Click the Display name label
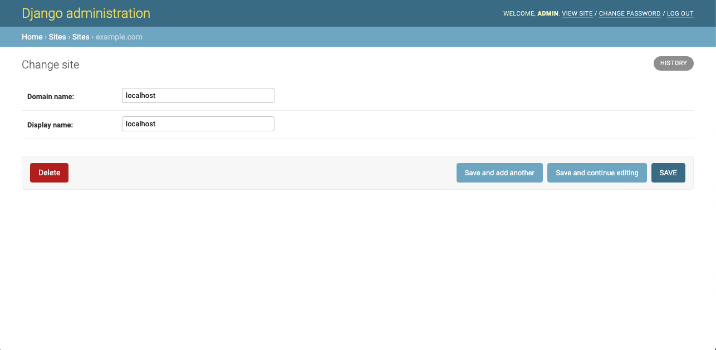 [50, 125]
